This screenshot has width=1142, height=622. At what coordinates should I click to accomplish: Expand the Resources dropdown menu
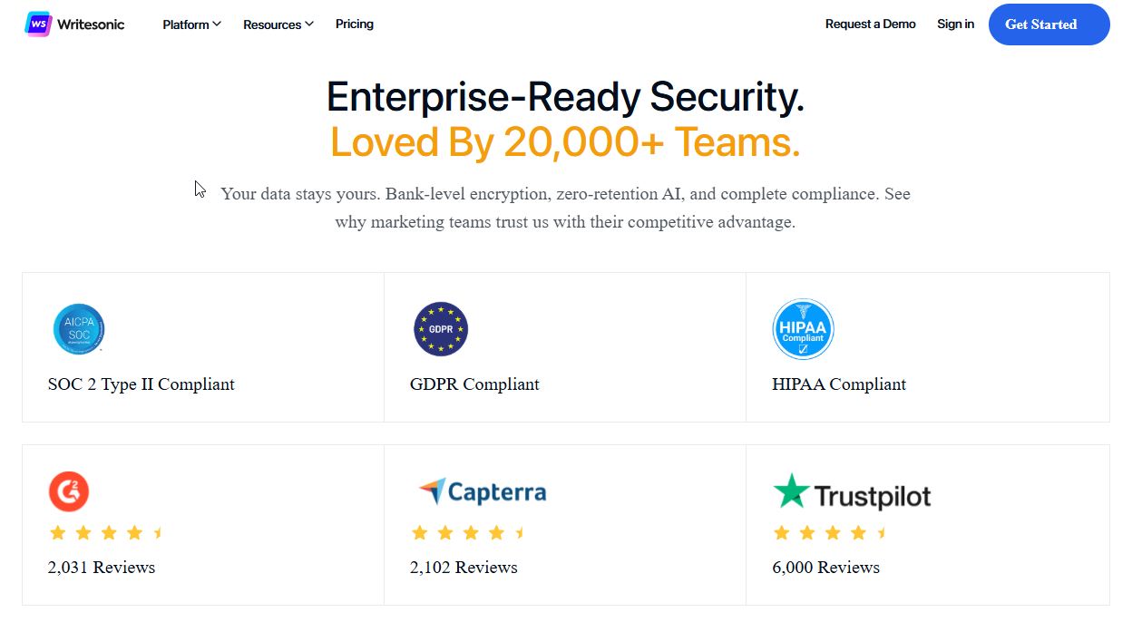tap(278, 24)
